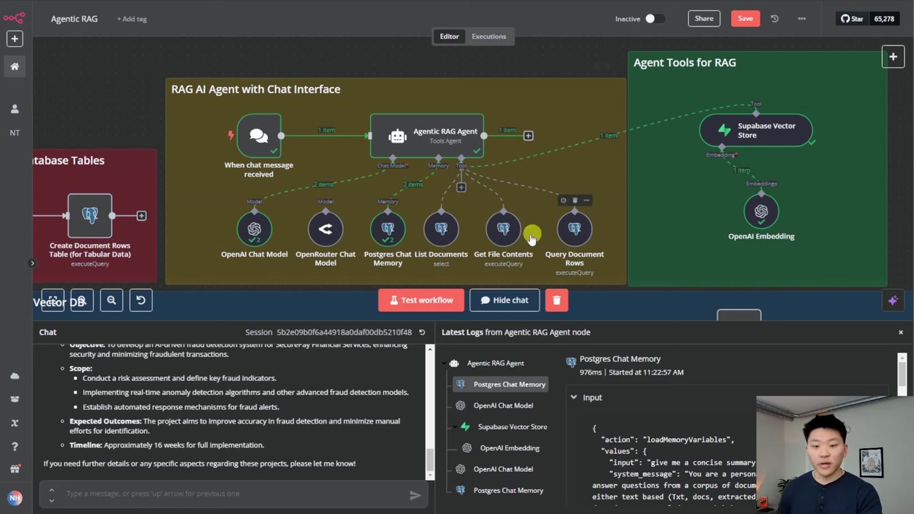This screenshot has width=914, height=514.
Task: Save the workflow with Save button
Action: click(745, 18)
